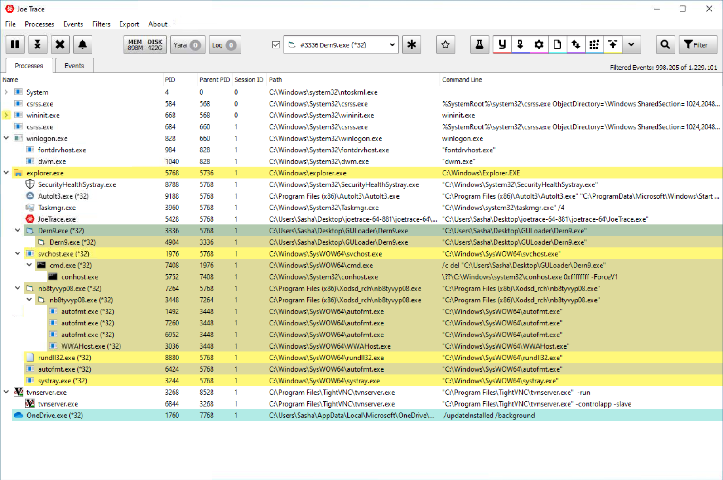Select the fontdrvhost.exe process row
Viewport: 723px width, 480px height.
pos(373,150)
